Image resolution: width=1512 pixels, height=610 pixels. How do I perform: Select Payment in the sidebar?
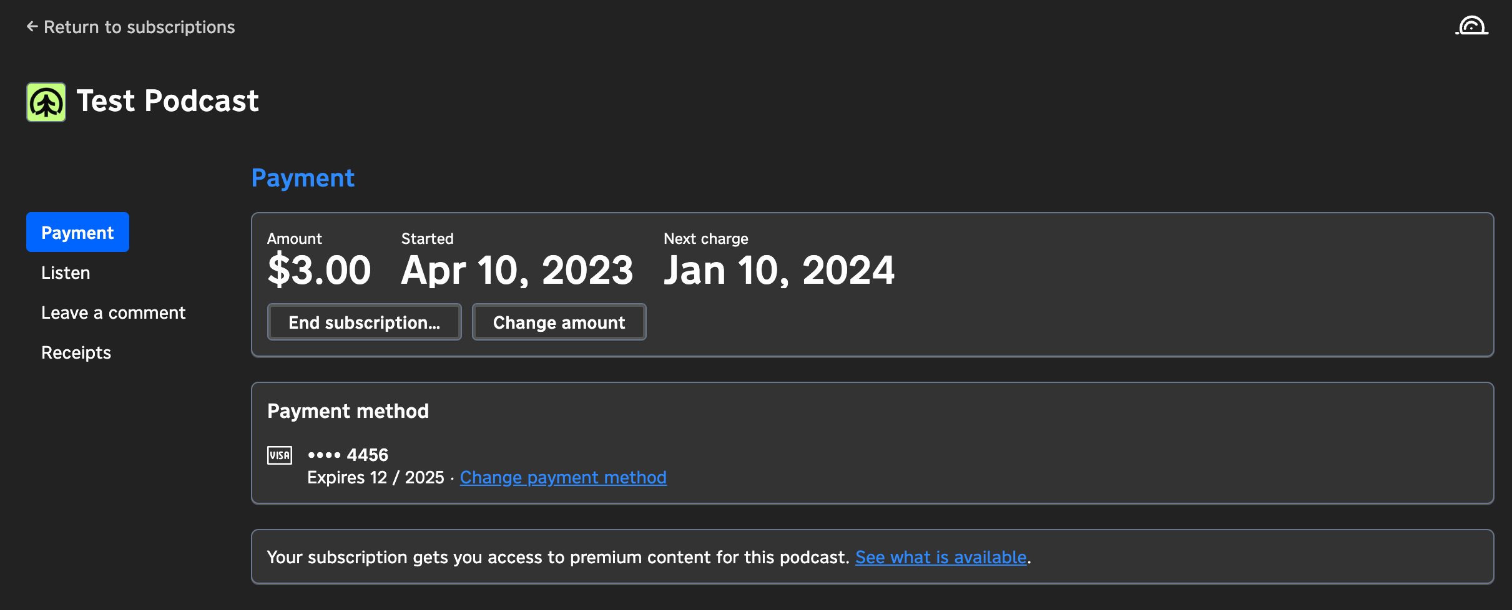click(77, 231)
